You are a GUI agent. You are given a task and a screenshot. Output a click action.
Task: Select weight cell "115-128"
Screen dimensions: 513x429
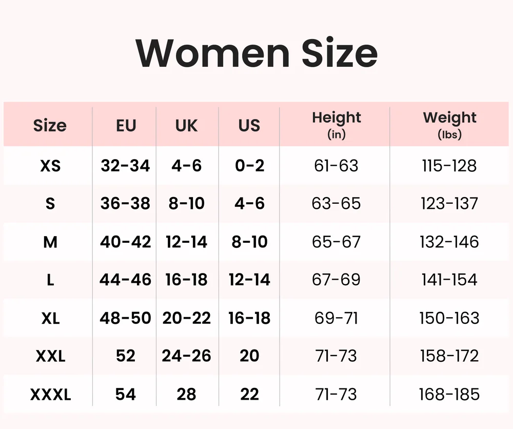449,166
